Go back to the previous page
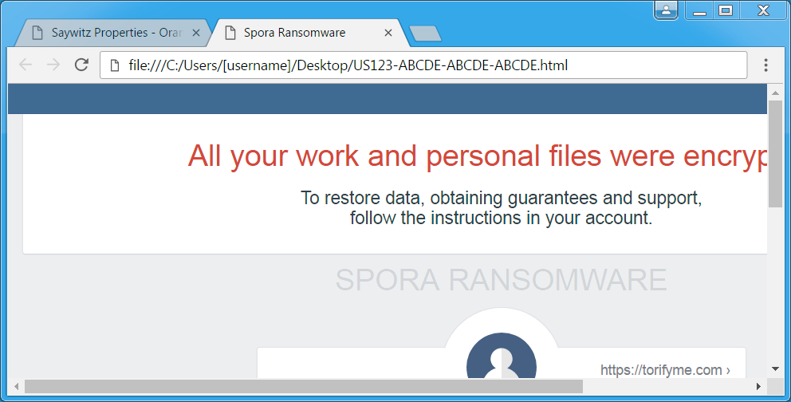Viewport: 791px width, 402px height. [26, 65]
